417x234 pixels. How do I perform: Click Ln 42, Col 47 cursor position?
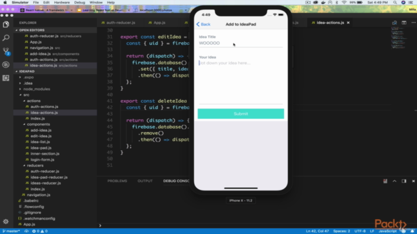pos(317,231)
